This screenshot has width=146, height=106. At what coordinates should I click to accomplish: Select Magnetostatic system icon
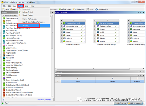4,53
